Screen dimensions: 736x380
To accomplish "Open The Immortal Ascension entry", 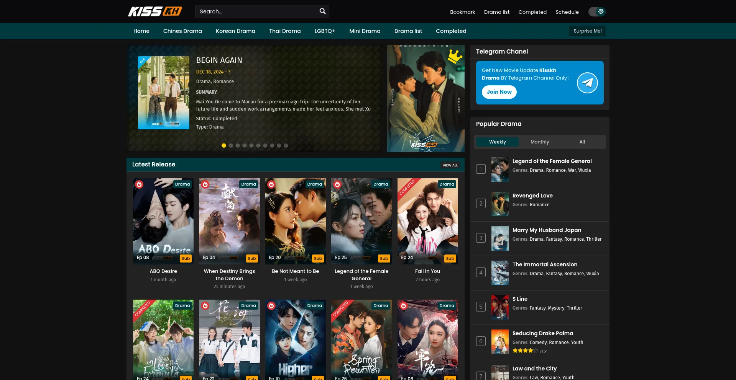I will point(545,264).
